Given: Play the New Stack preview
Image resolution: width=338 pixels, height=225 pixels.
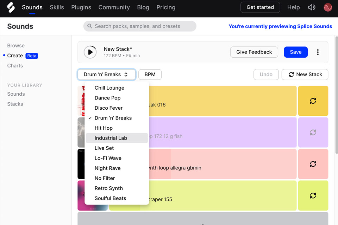Looking at the screenshot, I should tap(90, 52).
